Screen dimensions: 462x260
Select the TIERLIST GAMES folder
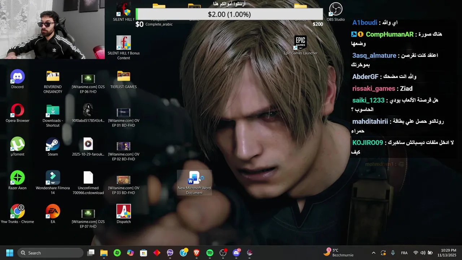click(x=123, y=79)
